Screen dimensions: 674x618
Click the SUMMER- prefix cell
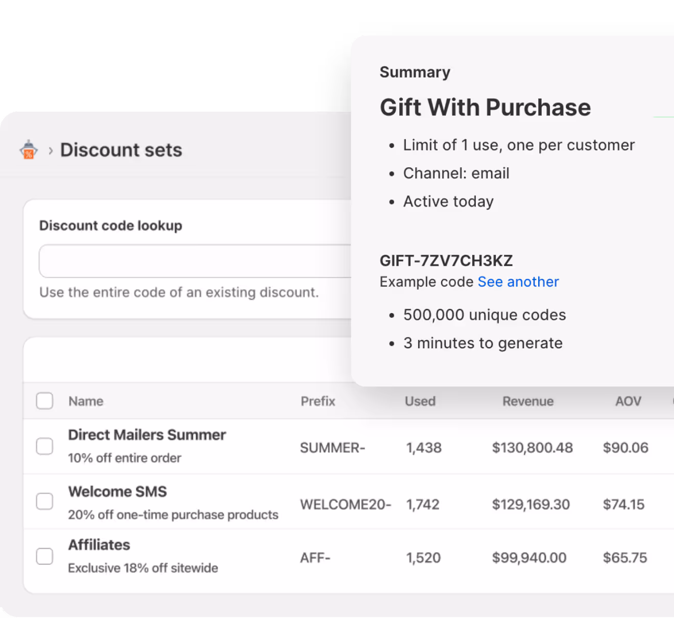click(332, 448)
